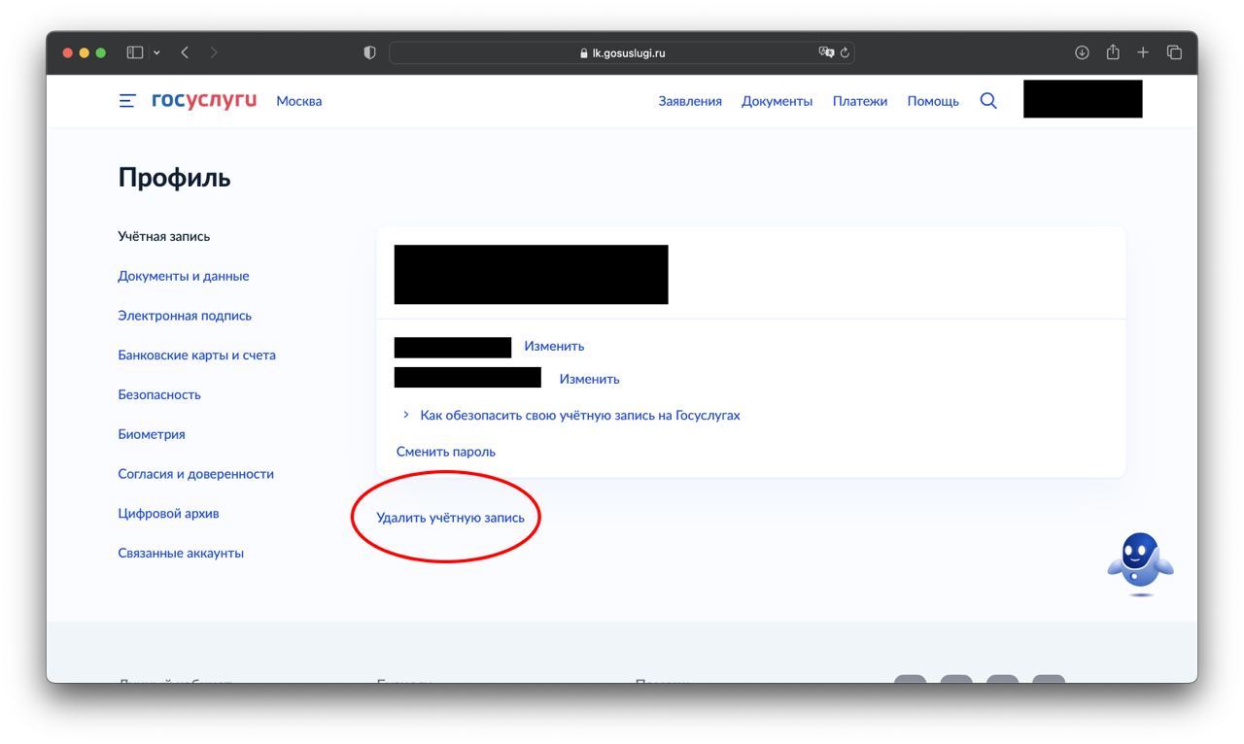Click the Safari sidebar toggle icon
1244x744 pixels.
pyautogui.click(x=135, y=52)
